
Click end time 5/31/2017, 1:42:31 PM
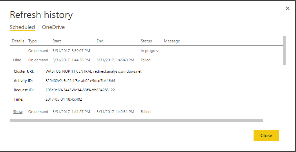(115, 112)
